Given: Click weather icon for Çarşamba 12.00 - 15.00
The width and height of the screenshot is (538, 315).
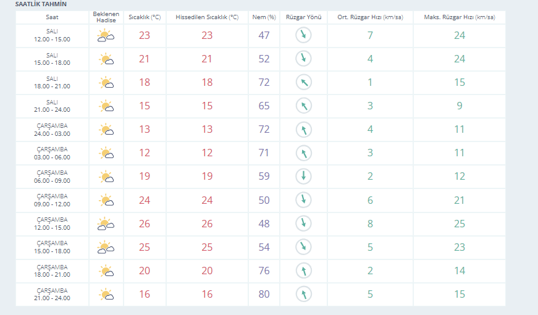Looking at the screenshot, I should [x=106, y=224].
